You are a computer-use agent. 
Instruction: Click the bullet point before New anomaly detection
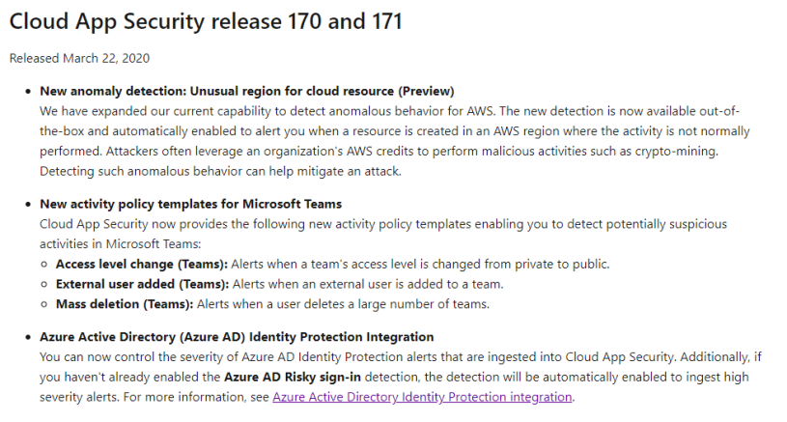click(25, 92)
